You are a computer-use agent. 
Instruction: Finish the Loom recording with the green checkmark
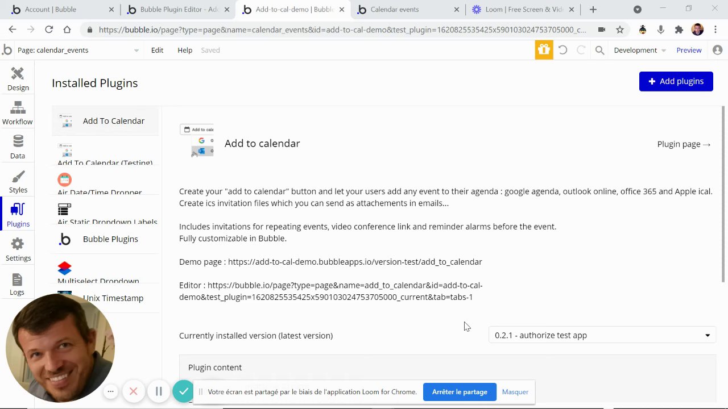183,391
